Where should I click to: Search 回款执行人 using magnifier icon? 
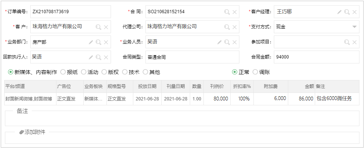pyautogui.click(x=98, y=57)
